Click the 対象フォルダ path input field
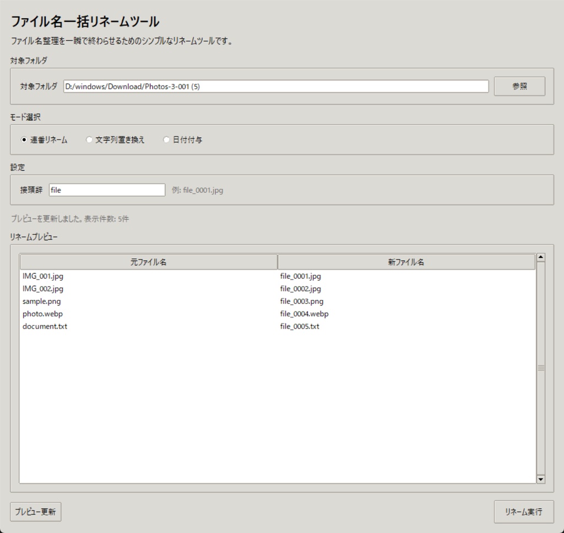 pyautogui.click(x=275, y=86)
